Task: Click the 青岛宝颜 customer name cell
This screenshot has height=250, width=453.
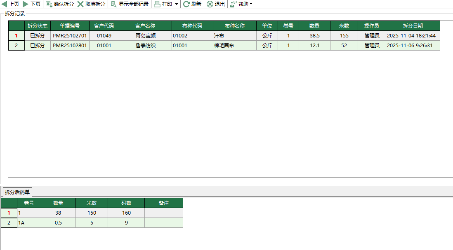Action: tap(145, 36)
